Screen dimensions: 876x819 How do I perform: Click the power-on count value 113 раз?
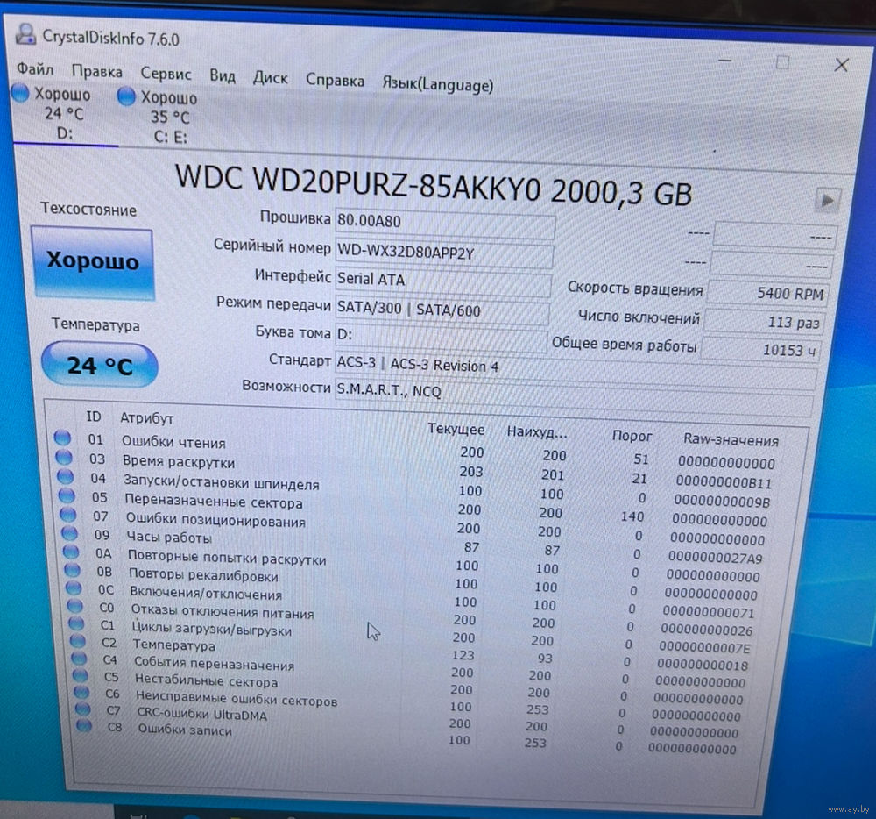tap(765, 321)
